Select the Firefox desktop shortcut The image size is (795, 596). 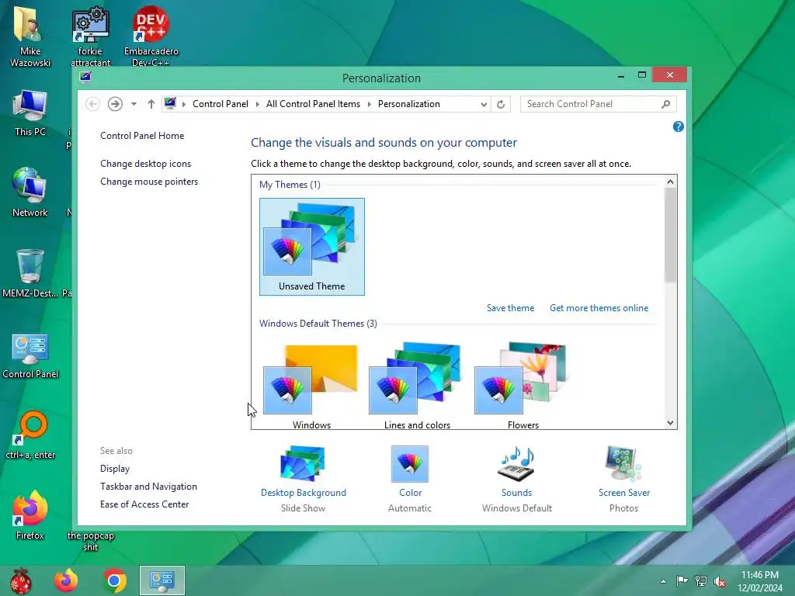click(x=30, y=515)
